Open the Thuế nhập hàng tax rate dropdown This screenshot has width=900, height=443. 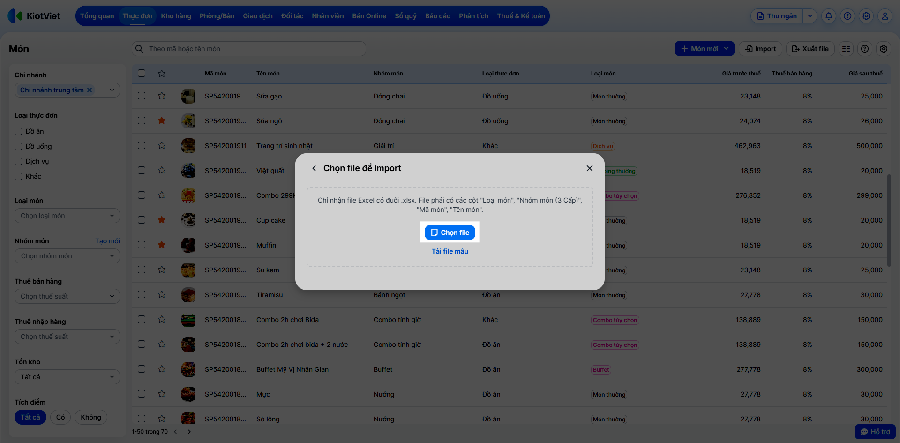[x=67, y=337]
